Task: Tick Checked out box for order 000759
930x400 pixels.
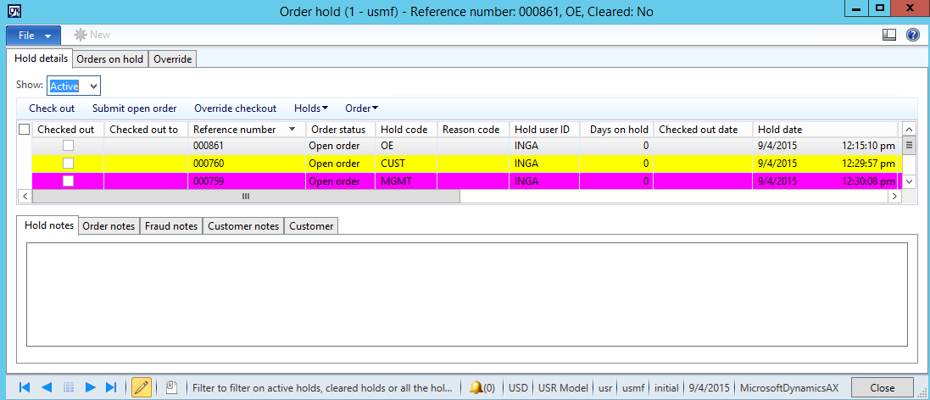Action: click(x=69, y=181)
